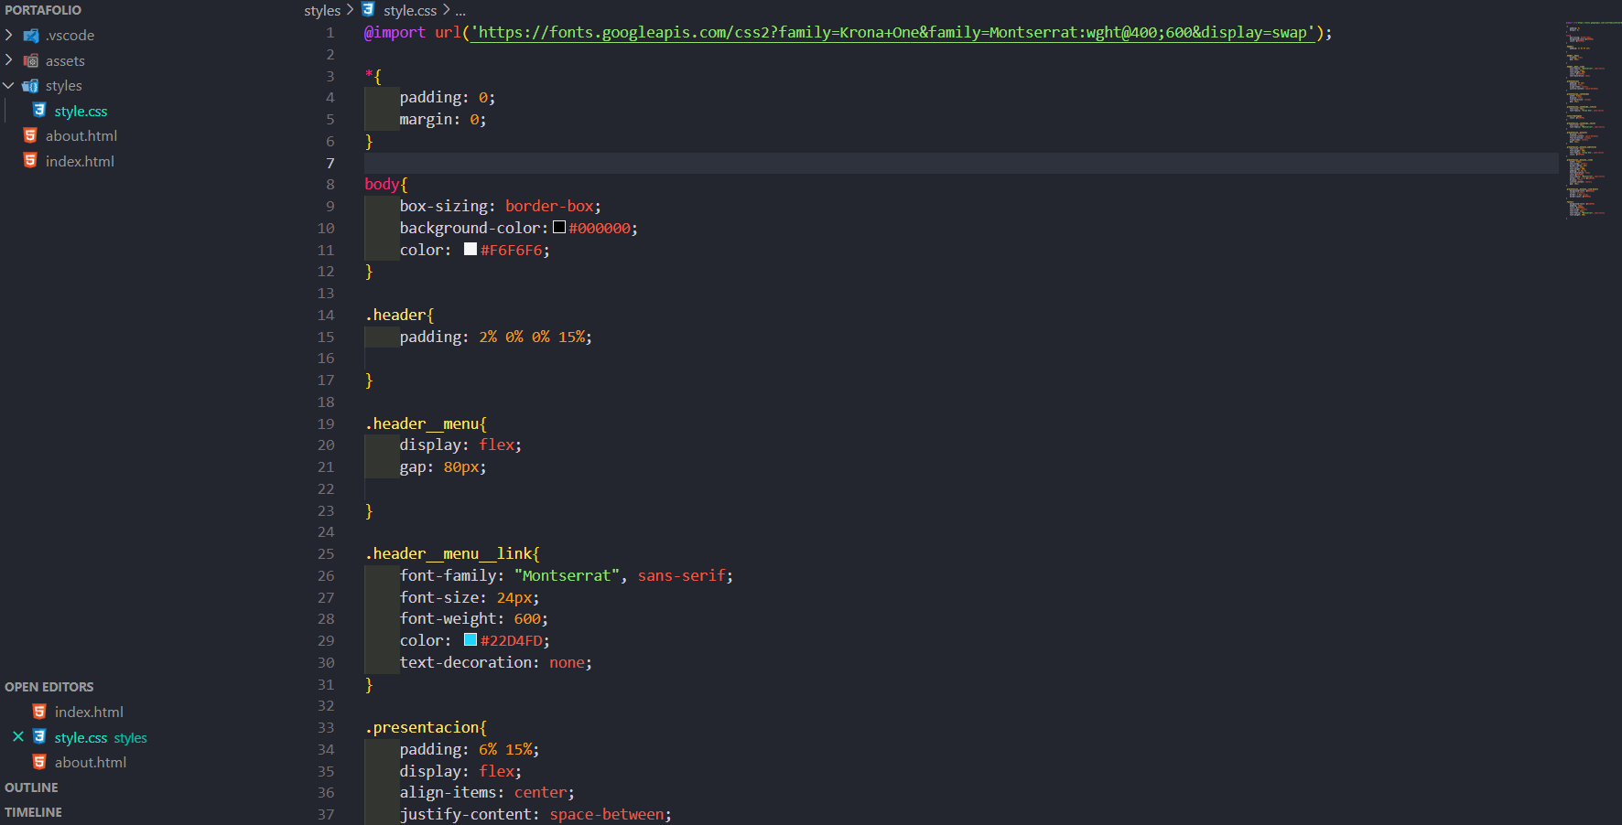Click the .vscode folder icon
The width and height of the screenshot is (1622, 825).
click(x=30, y=36)
